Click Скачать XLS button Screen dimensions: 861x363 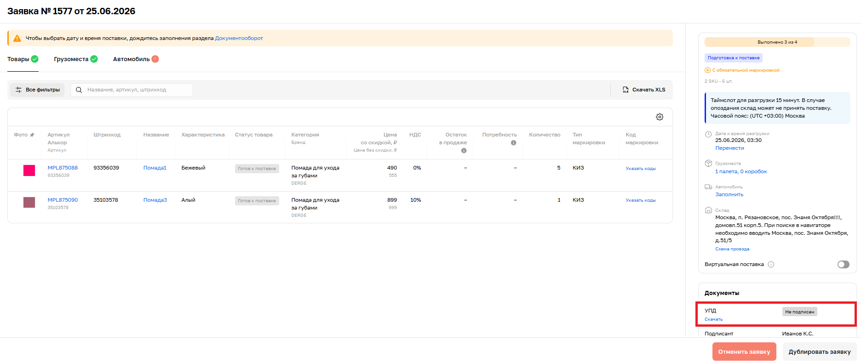coord(643,90)
